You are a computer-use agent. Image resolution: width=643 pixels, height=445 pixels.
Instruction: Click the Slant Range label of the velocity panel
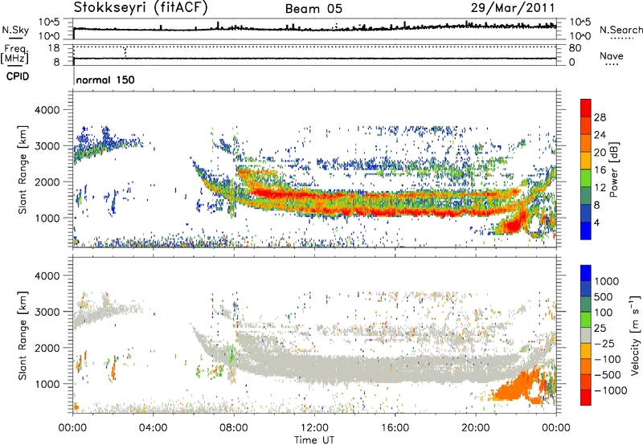click(23, 336)
